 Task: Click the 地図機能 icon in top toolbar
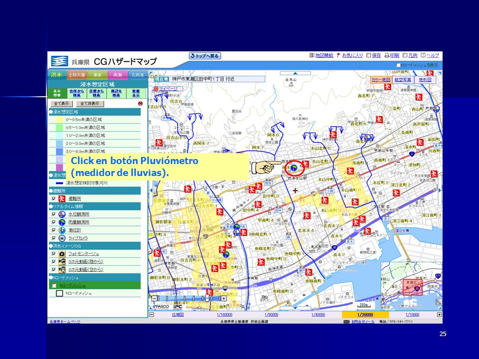coord(311,55)
